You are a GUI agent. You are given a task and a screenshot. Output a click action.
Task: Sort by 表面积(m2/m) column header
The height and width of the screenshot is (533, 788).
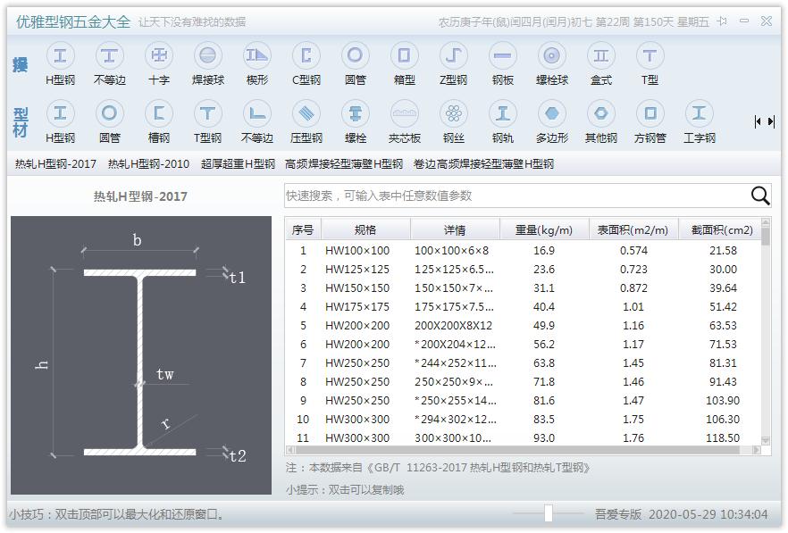(633, 229)
